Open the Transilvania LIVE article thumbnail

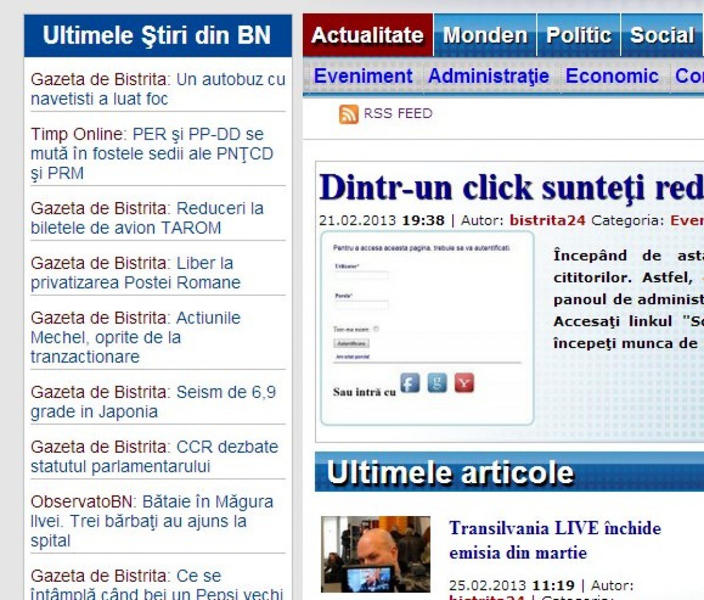375,554
